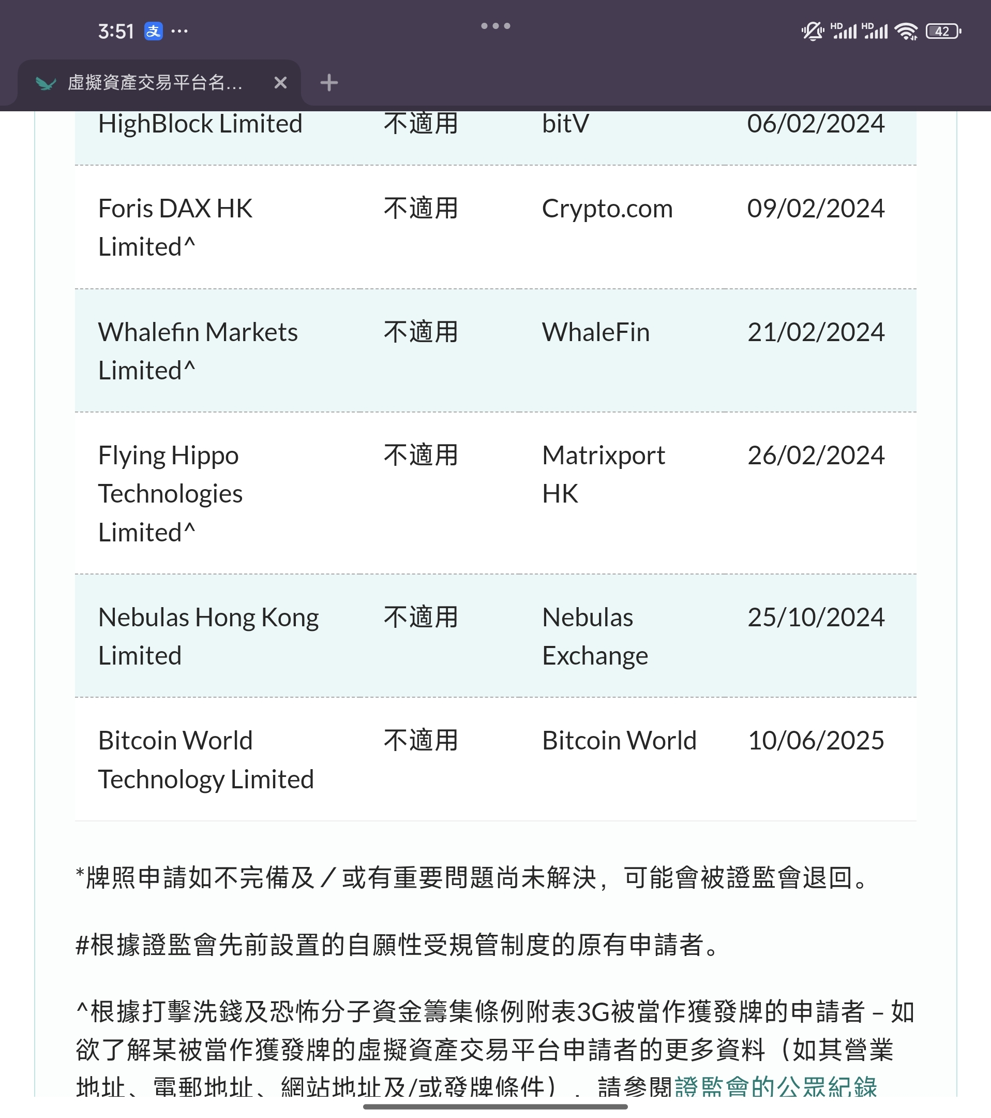This screenshot has height=1118, width=991.
Task: Click the bitV platform name
Action: (x=565, y=124)
